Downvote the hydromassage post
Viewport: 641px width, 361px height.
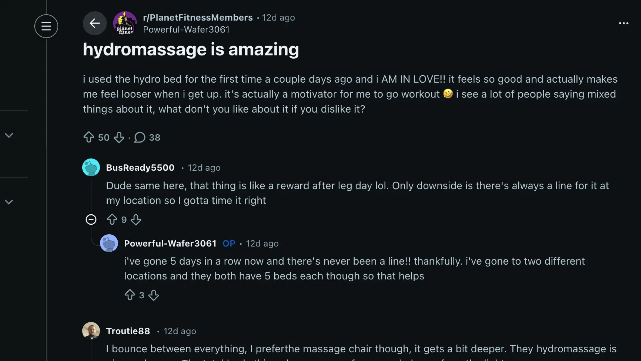(119, 137)
